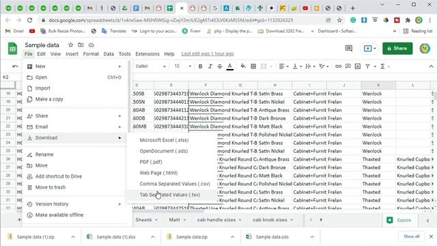This screenshot has width=437, height=246.
Task: Click the insert chart icon
Action: (x=358, y=66)
